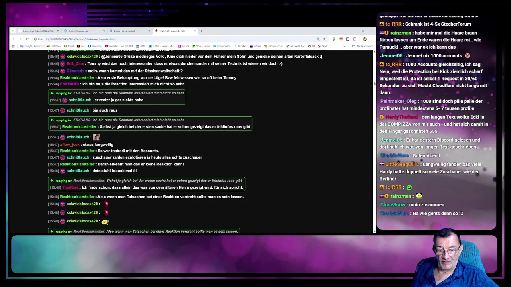Open the extensions puzzle icon

tap(355, 39)
